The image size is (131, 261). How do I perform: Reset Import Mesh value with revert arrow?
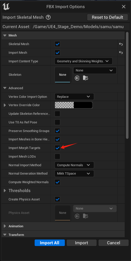pyautogui.click(x=121, y=53)
